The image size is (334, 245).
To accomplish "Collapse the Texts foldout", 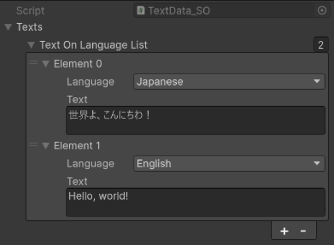I will tap(9, 27).
